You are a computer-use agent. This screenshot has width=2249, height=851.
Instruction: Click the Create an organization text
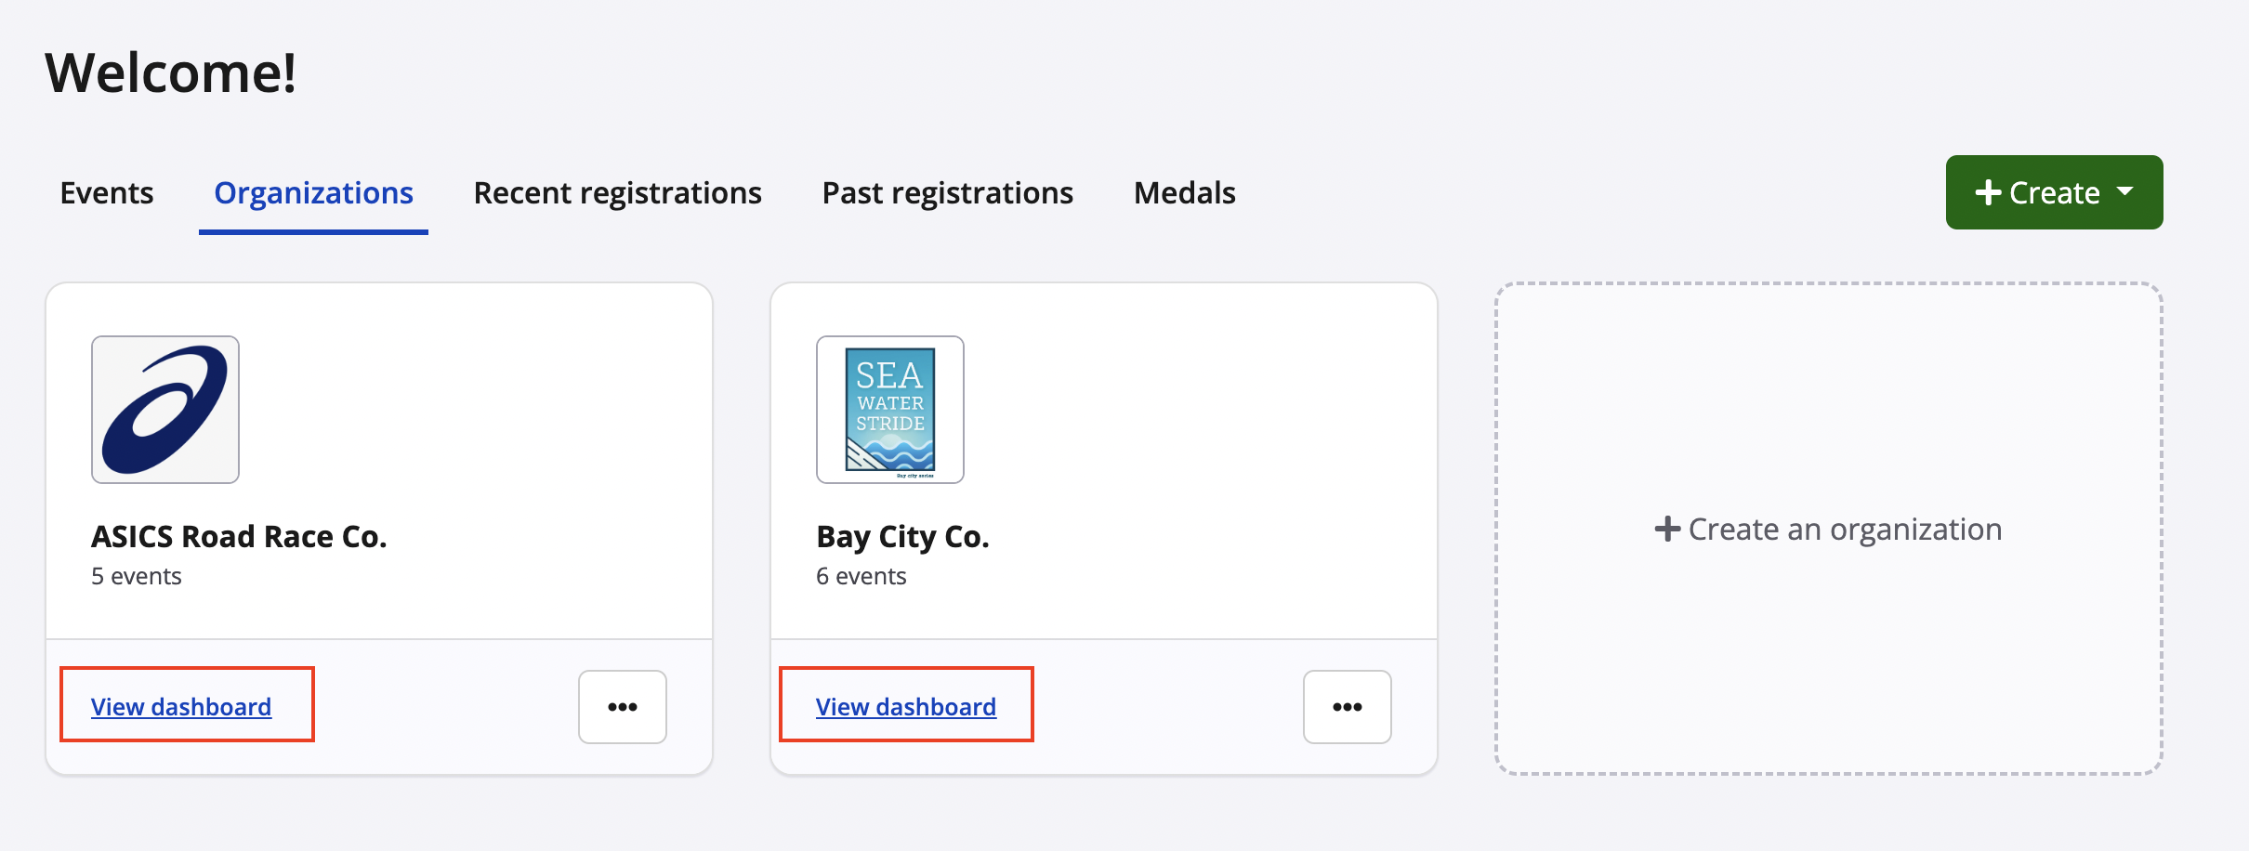point(1845,529)
